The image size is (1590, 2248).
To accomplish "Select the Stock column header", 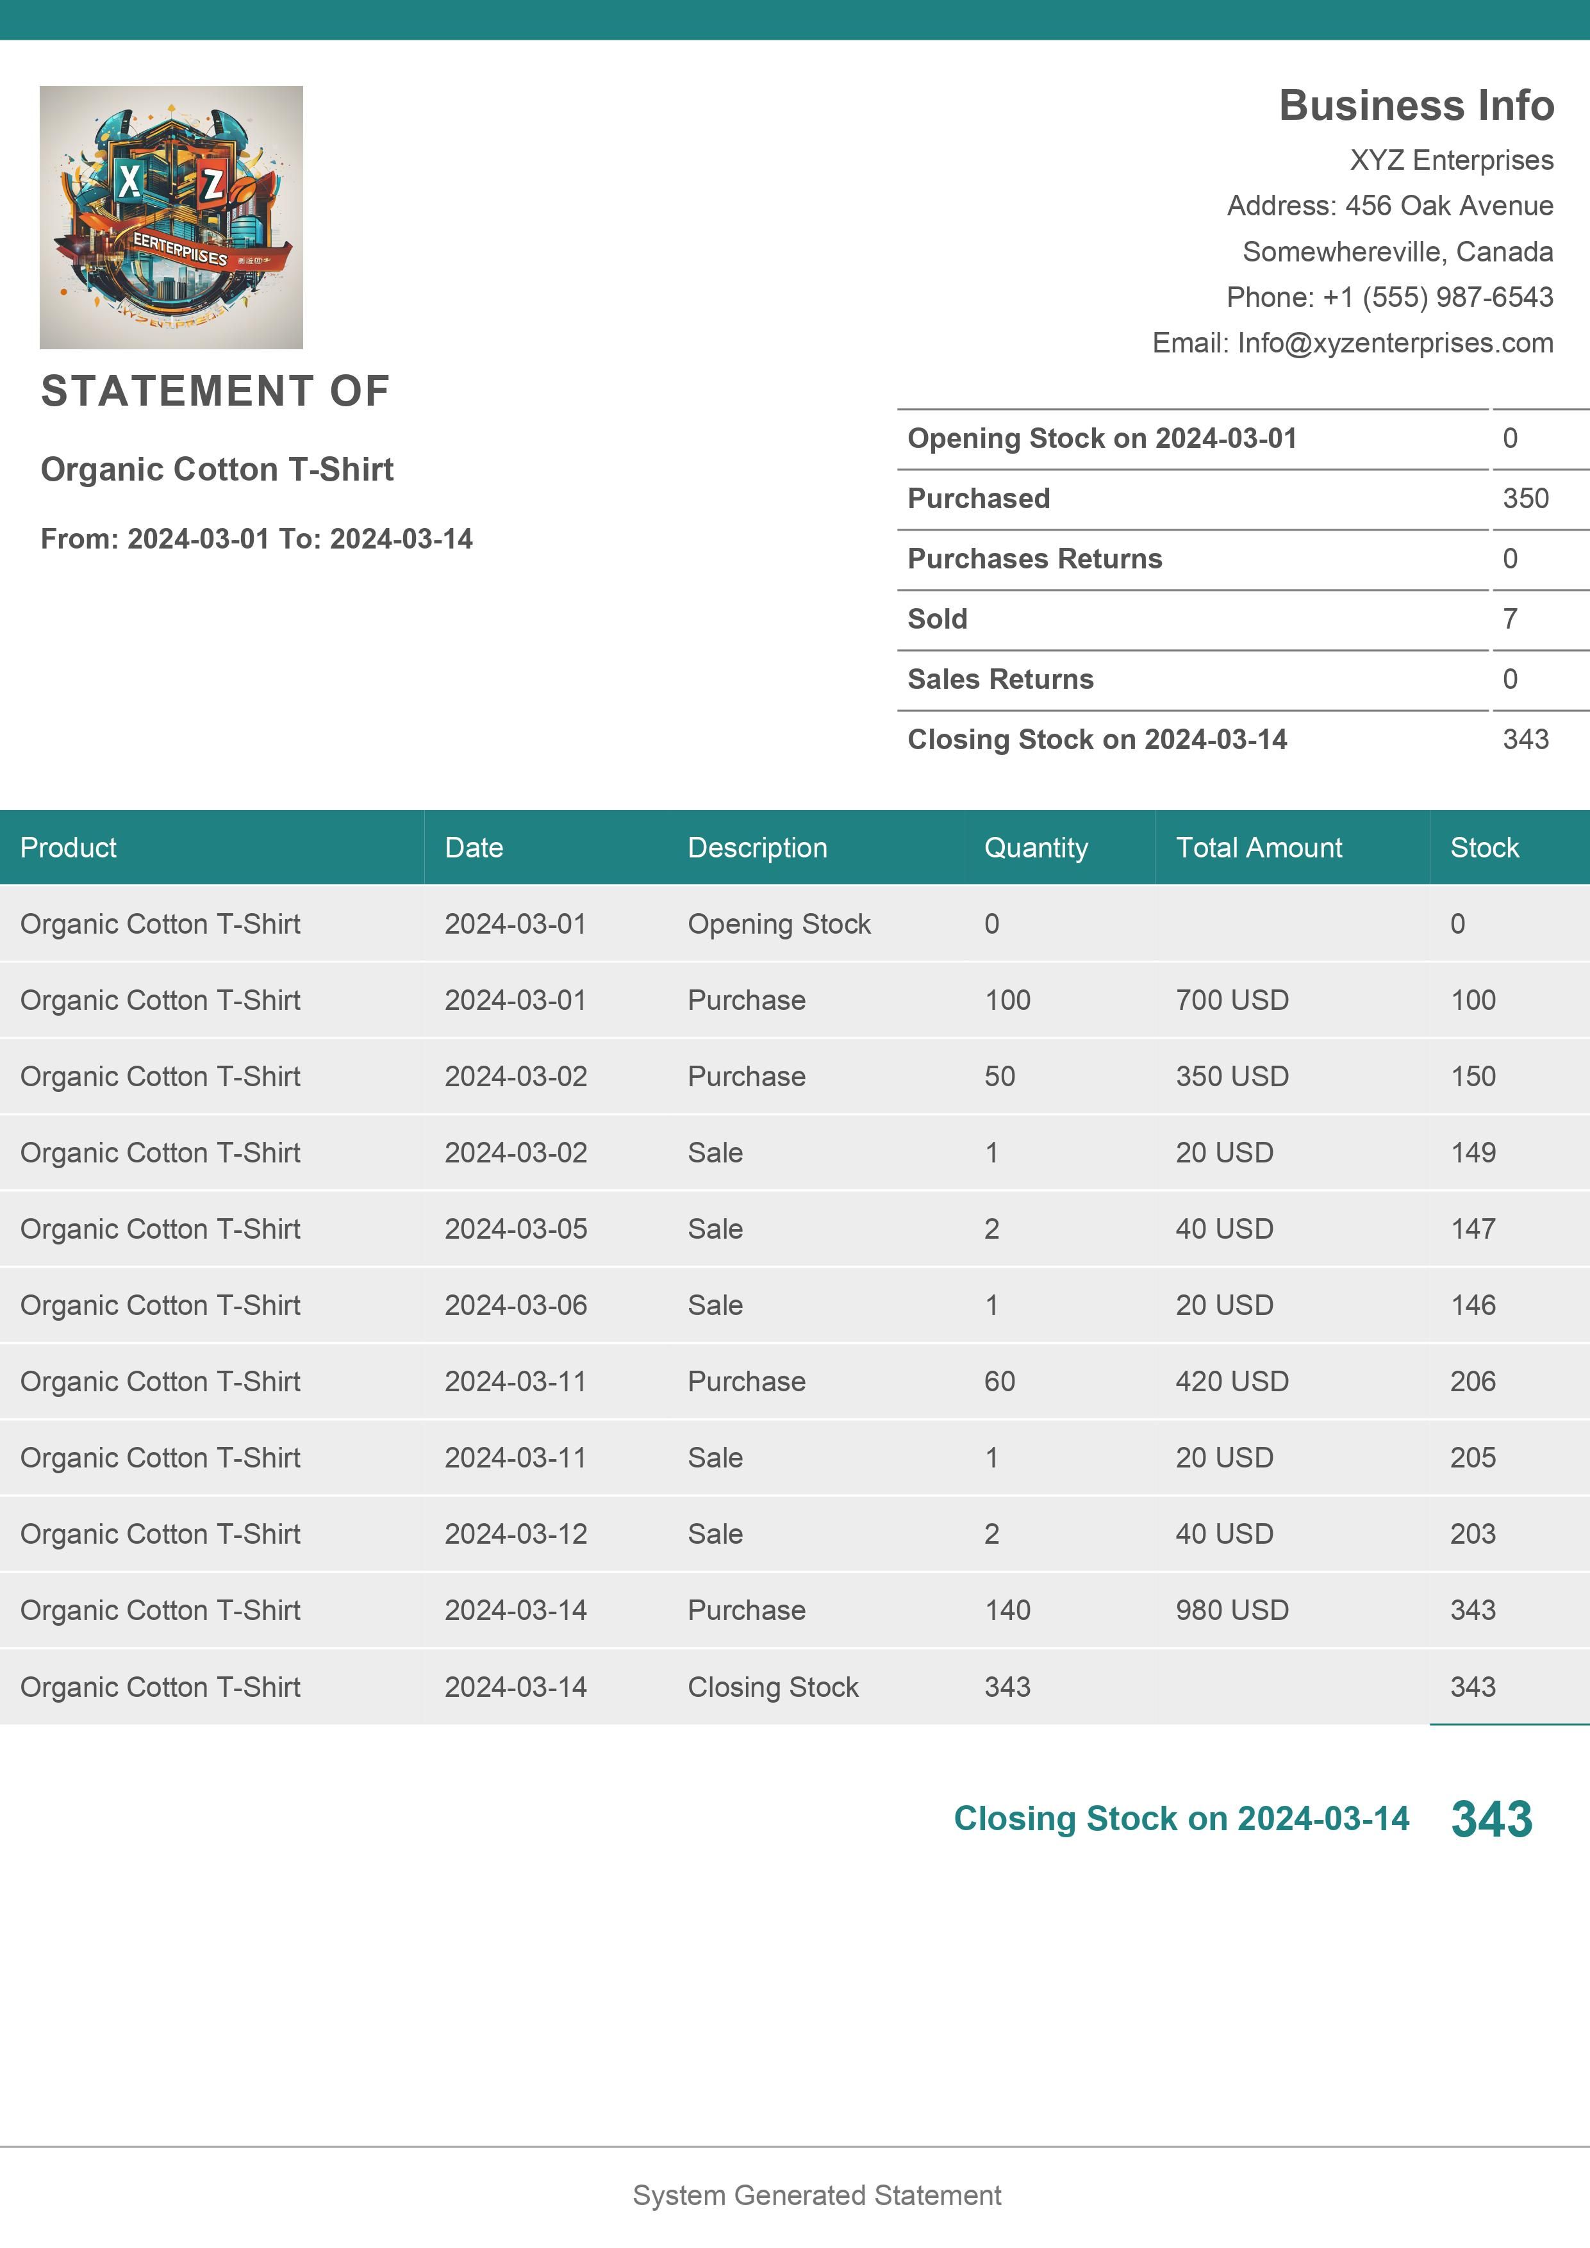I will [x=1483, y=847].
